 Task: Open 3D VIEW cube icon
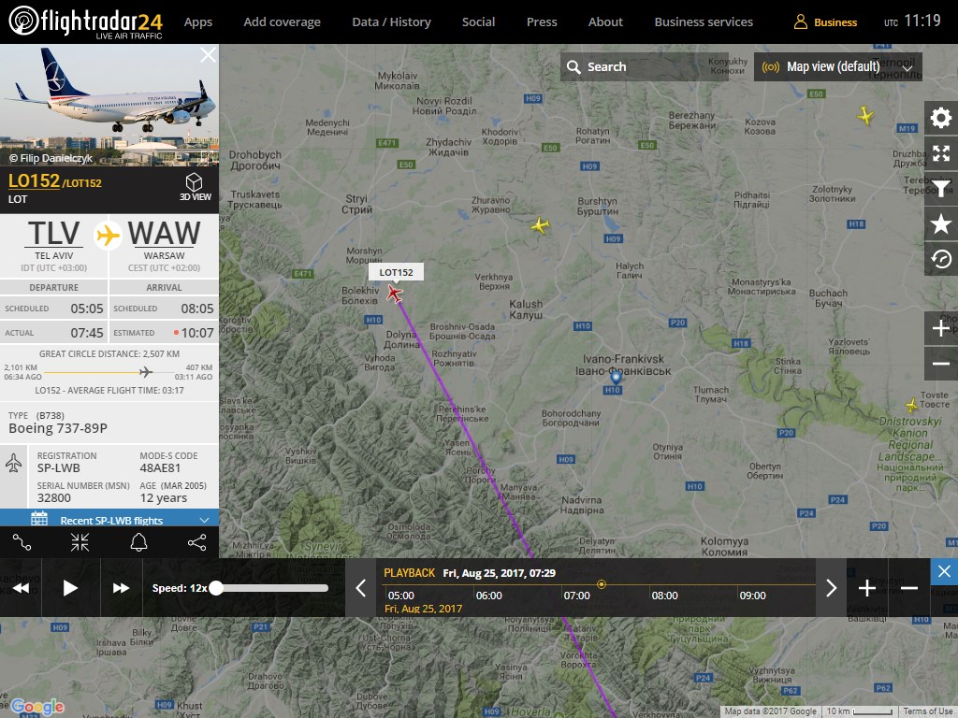pyautogui.click(x=195, y=187)
